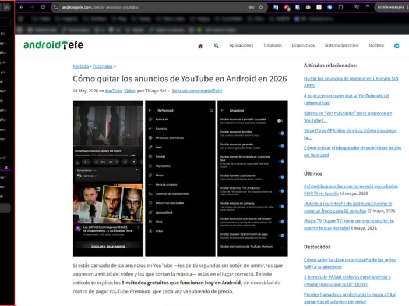Open the Dispositivos menu
Screen dimensions: 409x306
303,45
